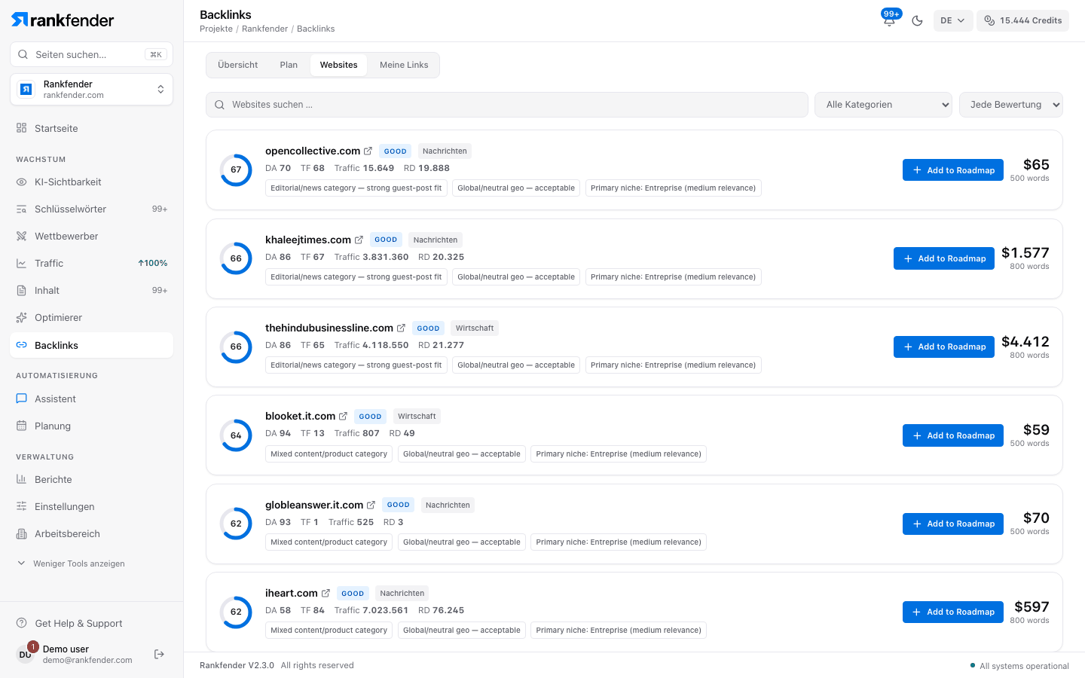The width and height of the screenshot is (1085, 678).
Task: Click the Inhalt document icon
Action: click(21, 290)
